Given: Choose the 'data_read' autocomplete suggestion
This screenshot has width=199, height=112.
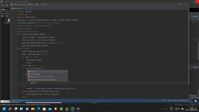Looking at the screenshot, I should pyautogui.click(x=47, y=74).
